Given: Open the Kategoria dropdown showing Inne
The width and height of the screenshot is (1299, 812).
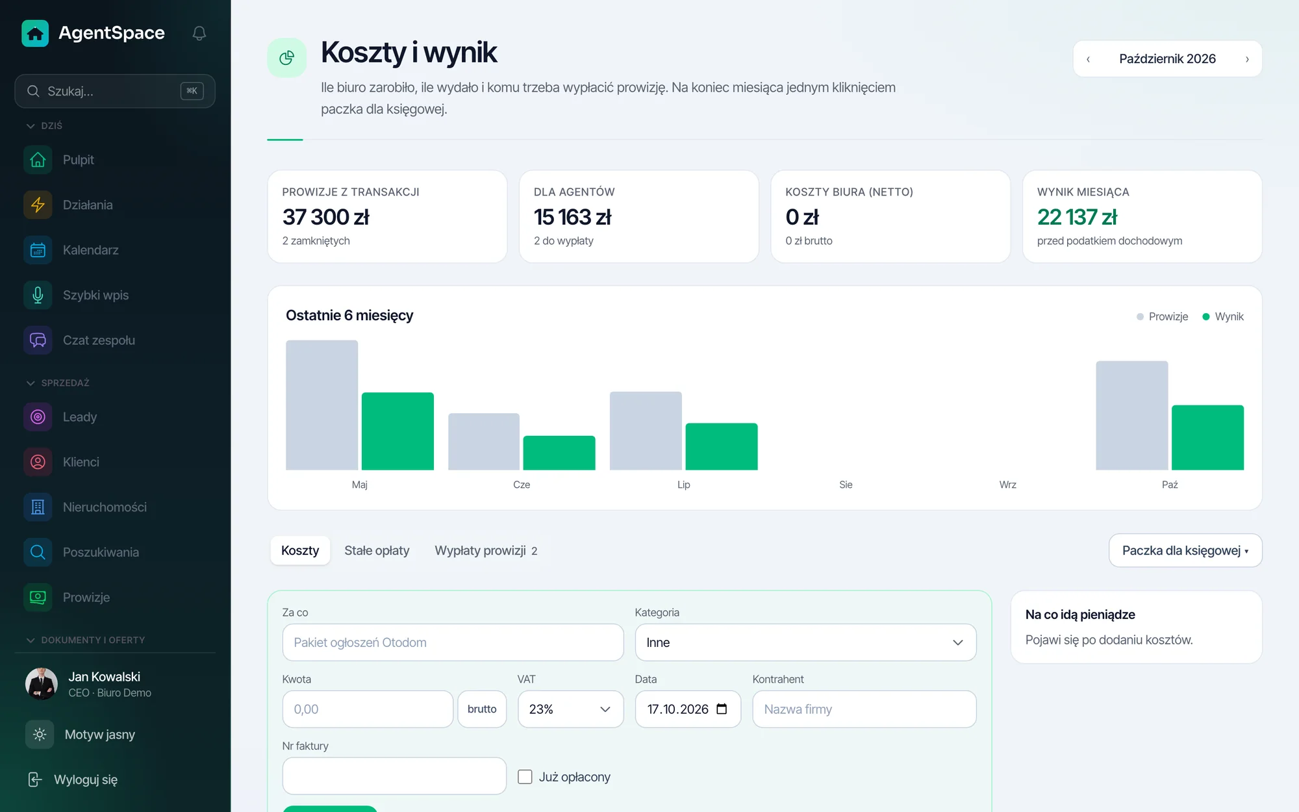Looking at the screenshot, I should pyautogui.click(x=805, y=642).
